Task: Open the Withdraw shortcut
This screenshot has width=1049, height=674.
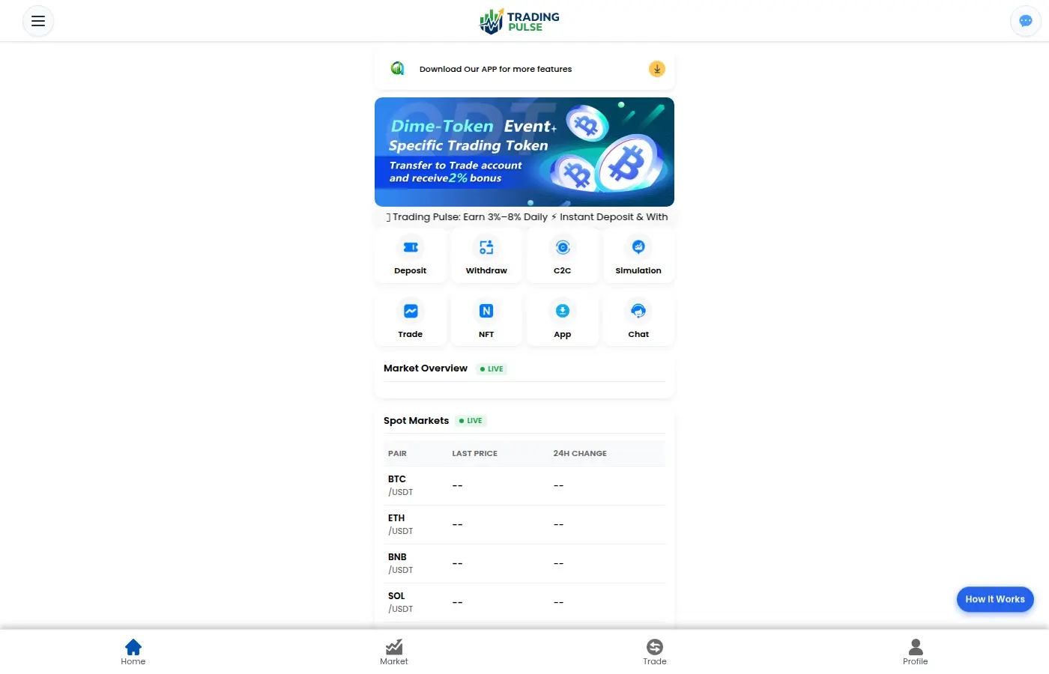Action: coord(486,255)
